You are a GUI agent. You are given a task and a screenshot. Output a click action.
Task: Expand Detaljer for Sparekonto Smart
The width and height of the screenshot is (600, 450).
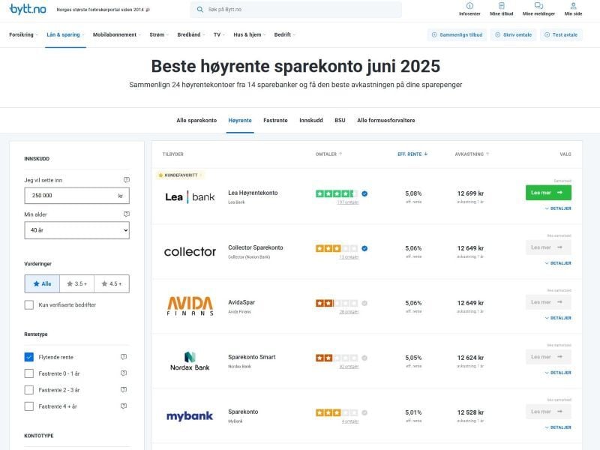558,373
